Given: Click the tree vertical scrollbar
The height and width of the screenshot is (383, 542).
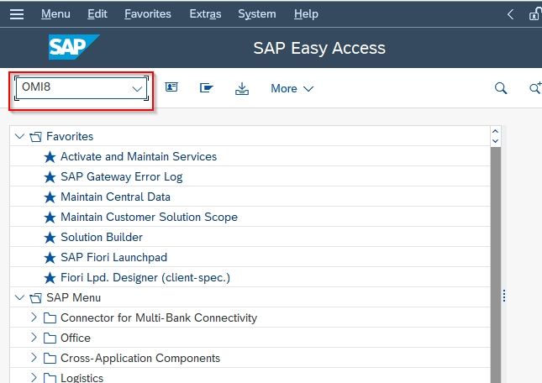Looking at the screenshot, I should 495,265.
